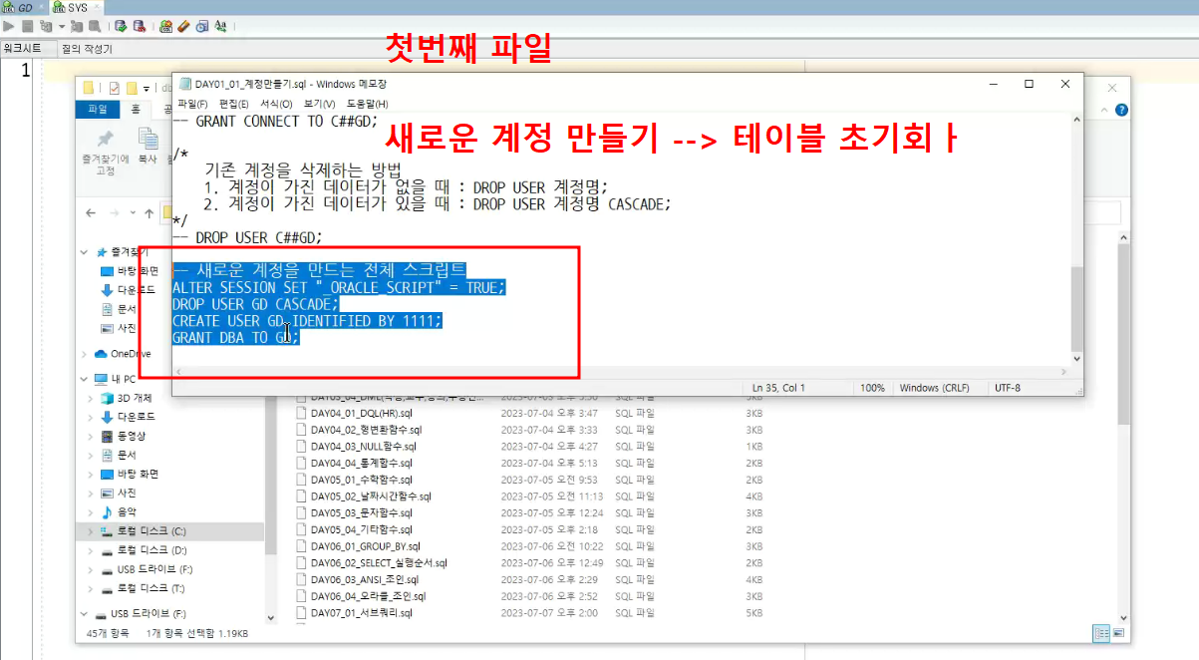Open Notepad's 보기(V) menu
This screenshot has width=1199, height=660.
point(320,104)
